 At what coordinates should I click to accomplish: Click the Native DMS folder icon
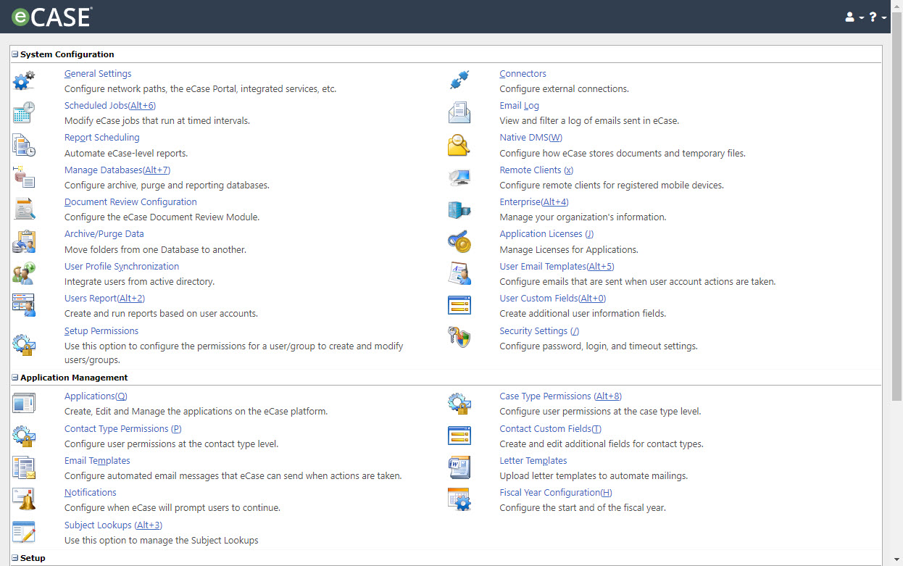pos(459,145)
